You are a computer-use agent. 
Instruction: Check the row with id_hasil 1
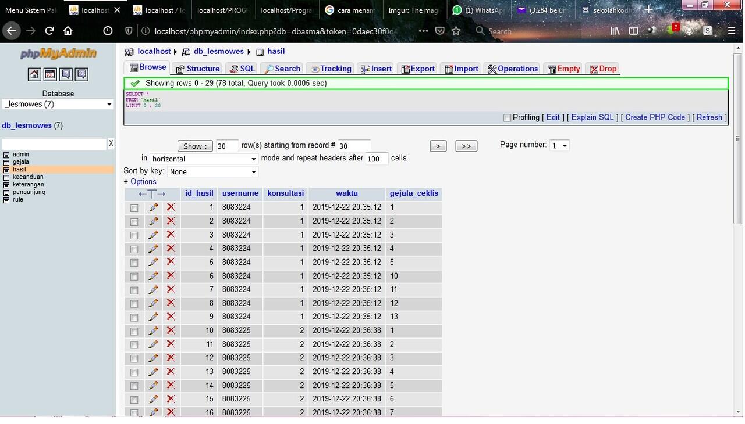[x=134, y=208]
